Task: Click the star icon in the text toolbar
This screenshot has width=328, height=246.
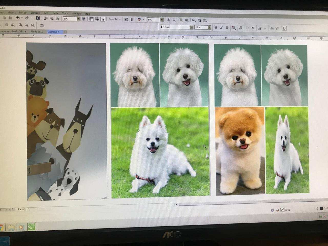Action: click(277, 28)
